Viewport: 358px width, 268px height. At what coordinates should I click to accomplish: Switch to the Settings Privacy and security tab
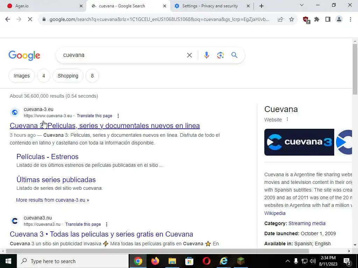[210, 6]
